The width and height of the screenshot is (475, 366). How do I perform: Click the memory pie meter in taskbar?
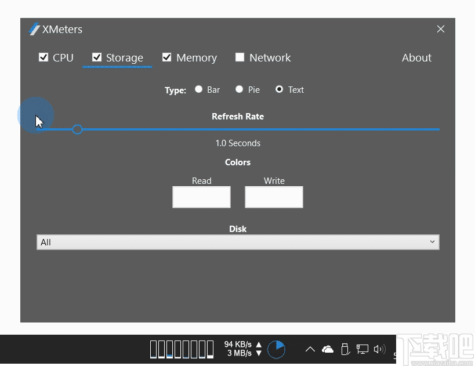click(276, 349)
